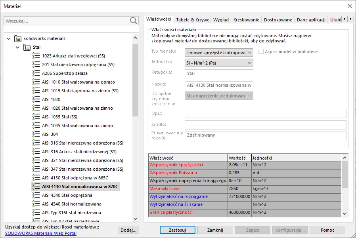Click the icon for AISI 316 Stal nierdzewna odprężona
356x238 pixels.
[x=36, y=143]
